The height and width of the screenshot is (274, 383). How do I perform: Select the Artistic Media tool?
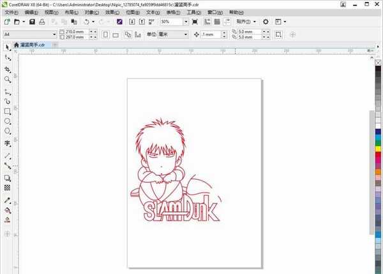tap(8, 101)
